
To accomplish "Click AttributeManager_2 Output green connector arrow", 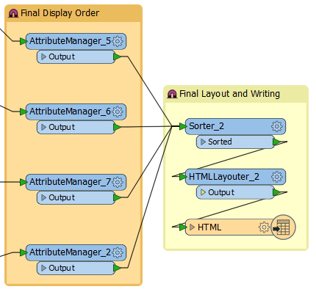I will [118, 268].
